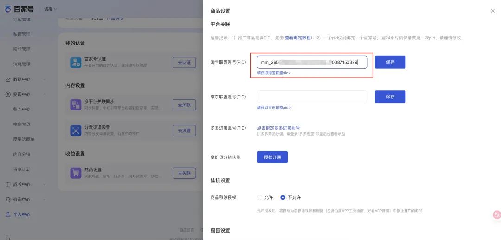The width and height of the screenshot is (501, 240).
Task: Open 收入中心 in the sidebar
Action: pos(22,109)
